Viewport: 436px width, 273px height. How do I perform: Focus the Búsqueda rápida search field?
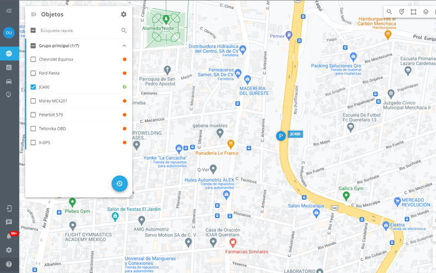click(x=79, y=30)
